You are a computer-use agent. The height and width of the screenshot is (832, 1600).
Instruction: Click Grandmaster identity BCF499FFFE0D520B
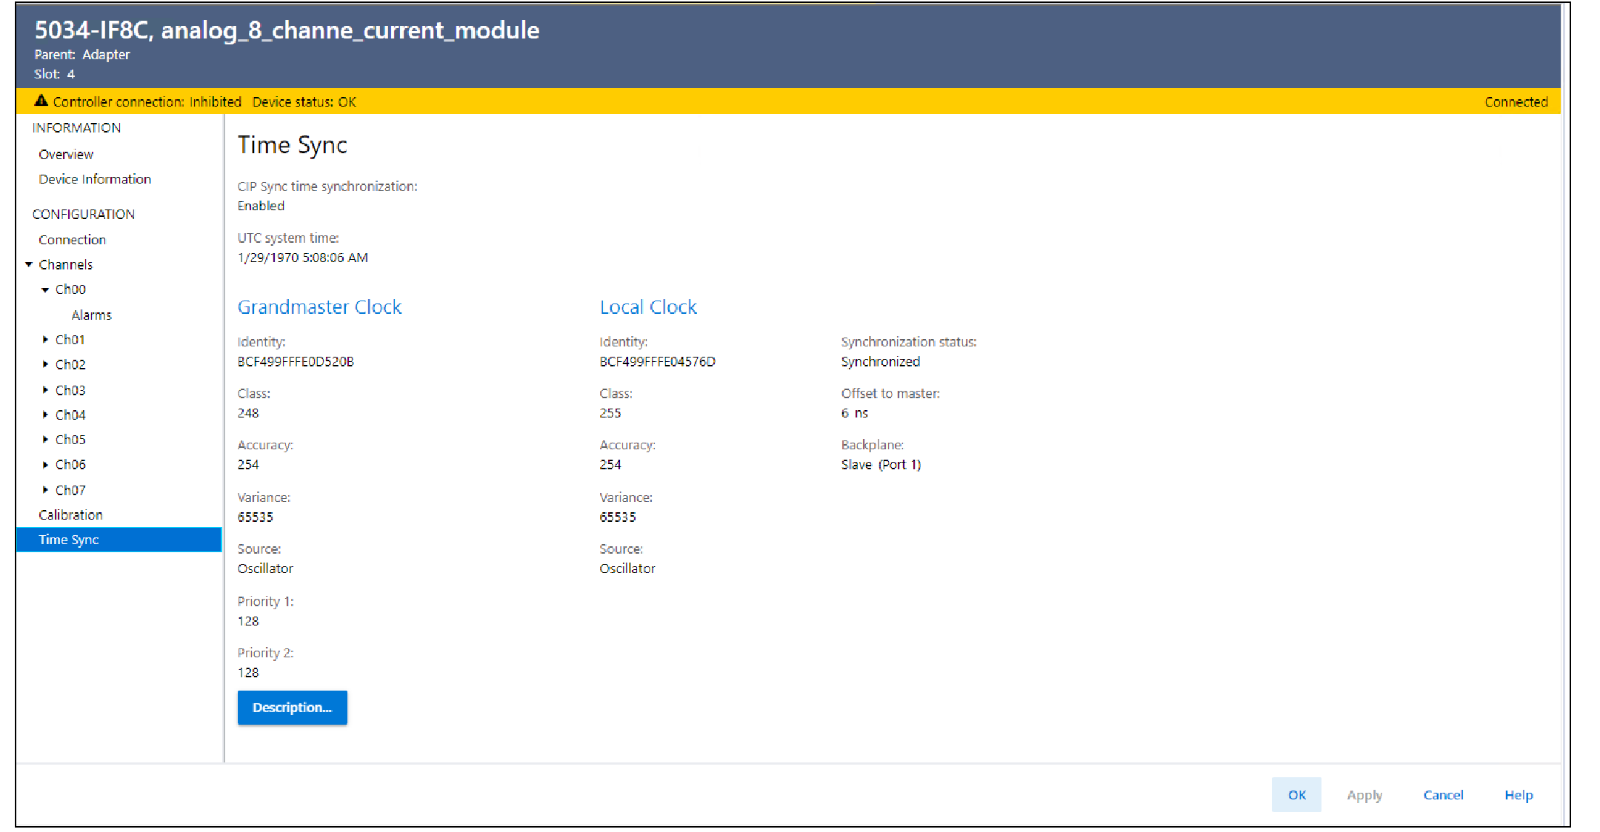(x=296, y=361)
